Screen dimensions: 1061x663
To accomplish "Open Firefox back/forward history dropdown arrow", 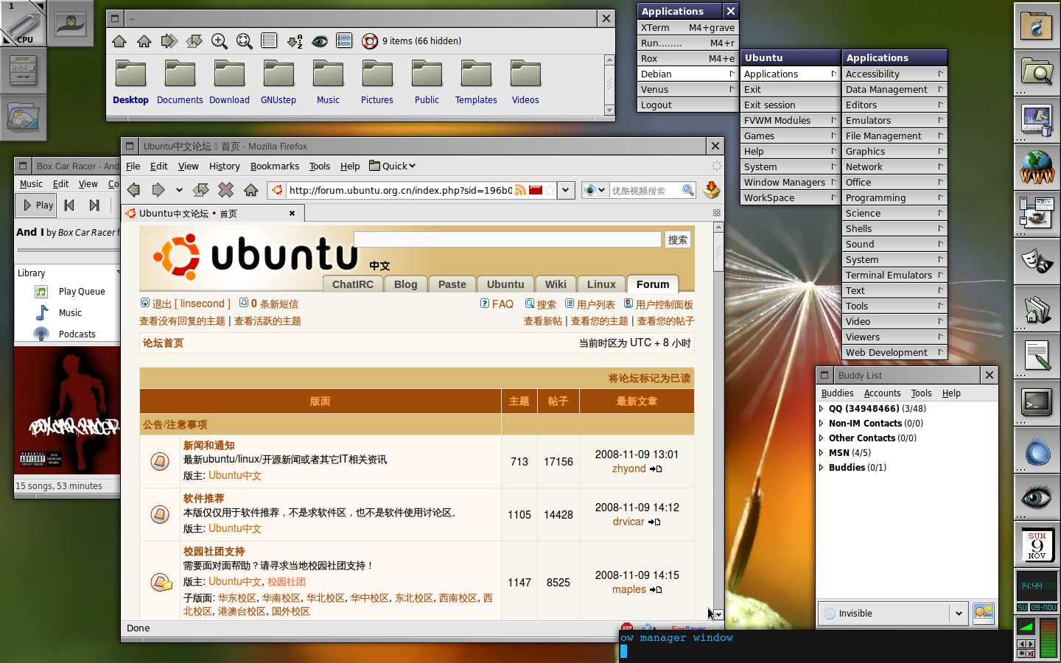I will click(179, 190).
